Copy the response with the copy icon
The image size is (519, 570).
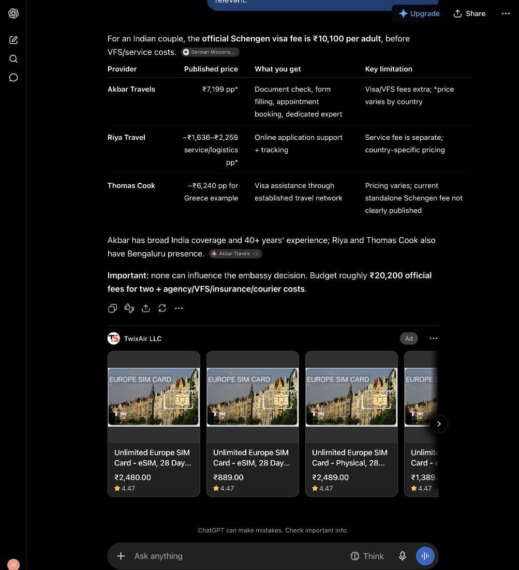113,308
